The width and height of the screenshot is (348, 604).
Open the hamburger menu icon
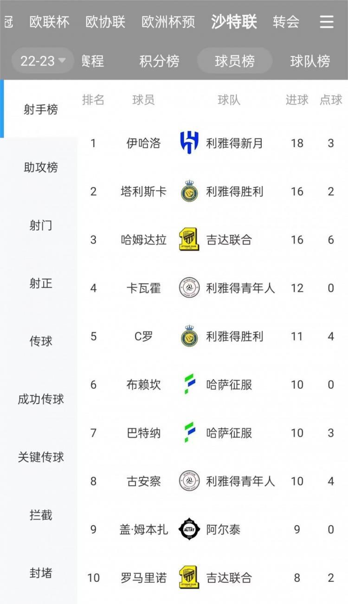pyautogui.click(x=327, y=22)
